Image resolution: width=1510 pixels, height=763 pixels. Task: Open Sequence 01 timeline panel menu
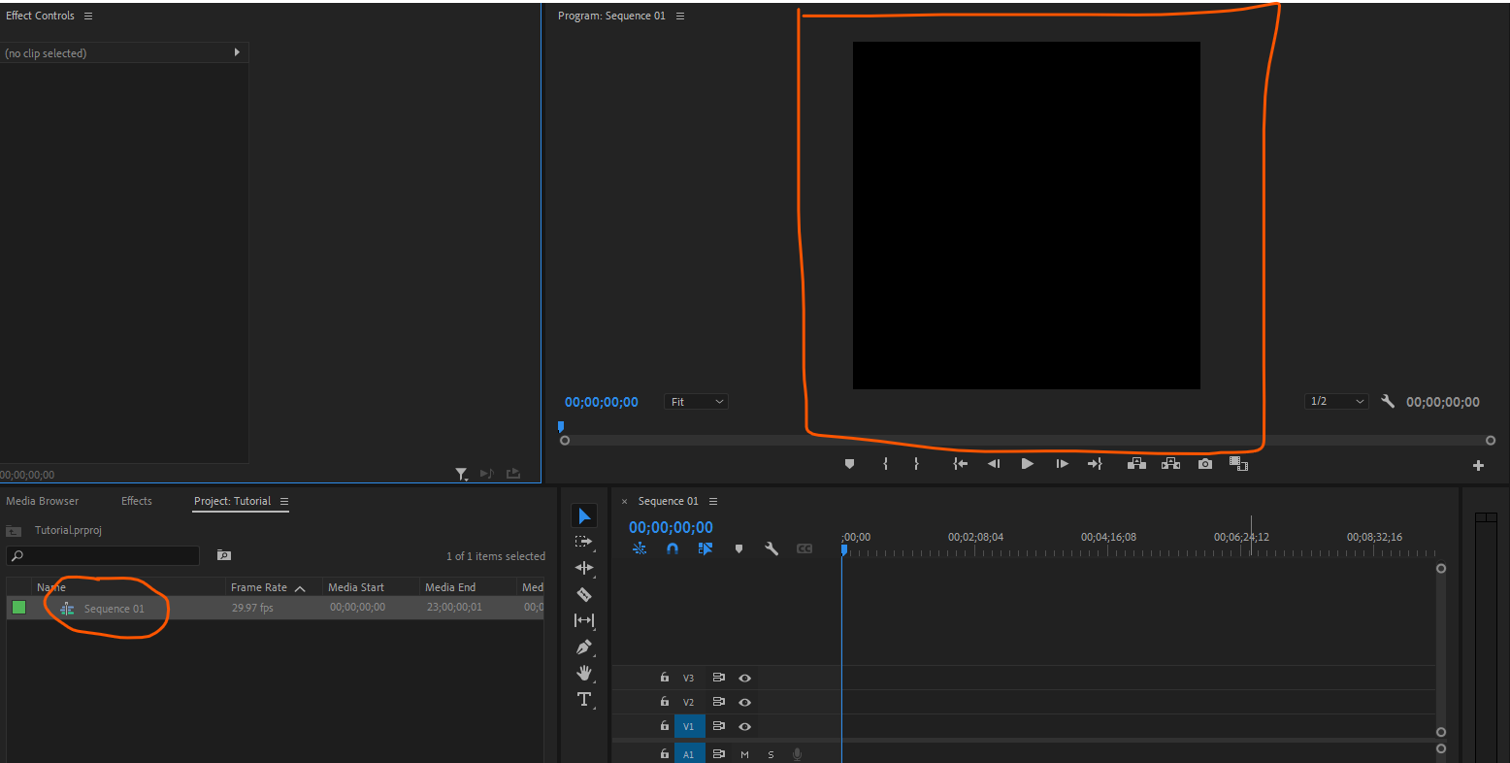tap(713, 502)
